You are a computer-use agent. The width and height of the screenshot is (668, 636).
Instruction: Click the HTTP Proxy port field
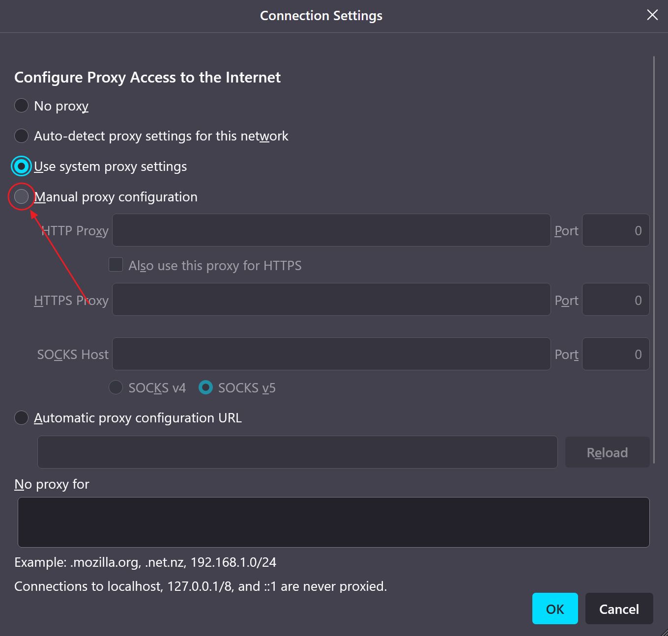[x=615, y=230]
